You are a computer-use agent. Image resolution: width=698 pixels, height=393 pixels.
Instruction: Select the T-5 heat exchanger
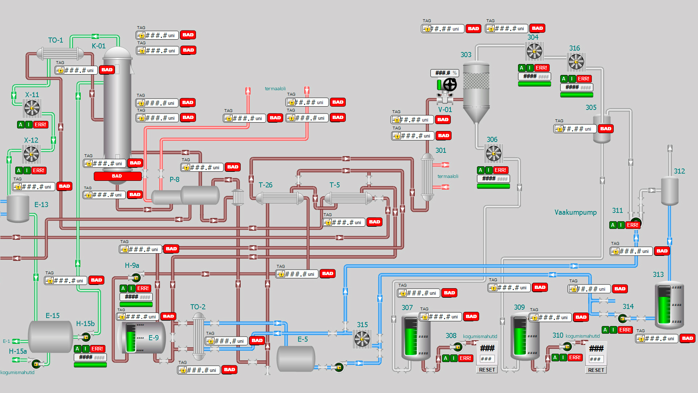click(348, 198)
